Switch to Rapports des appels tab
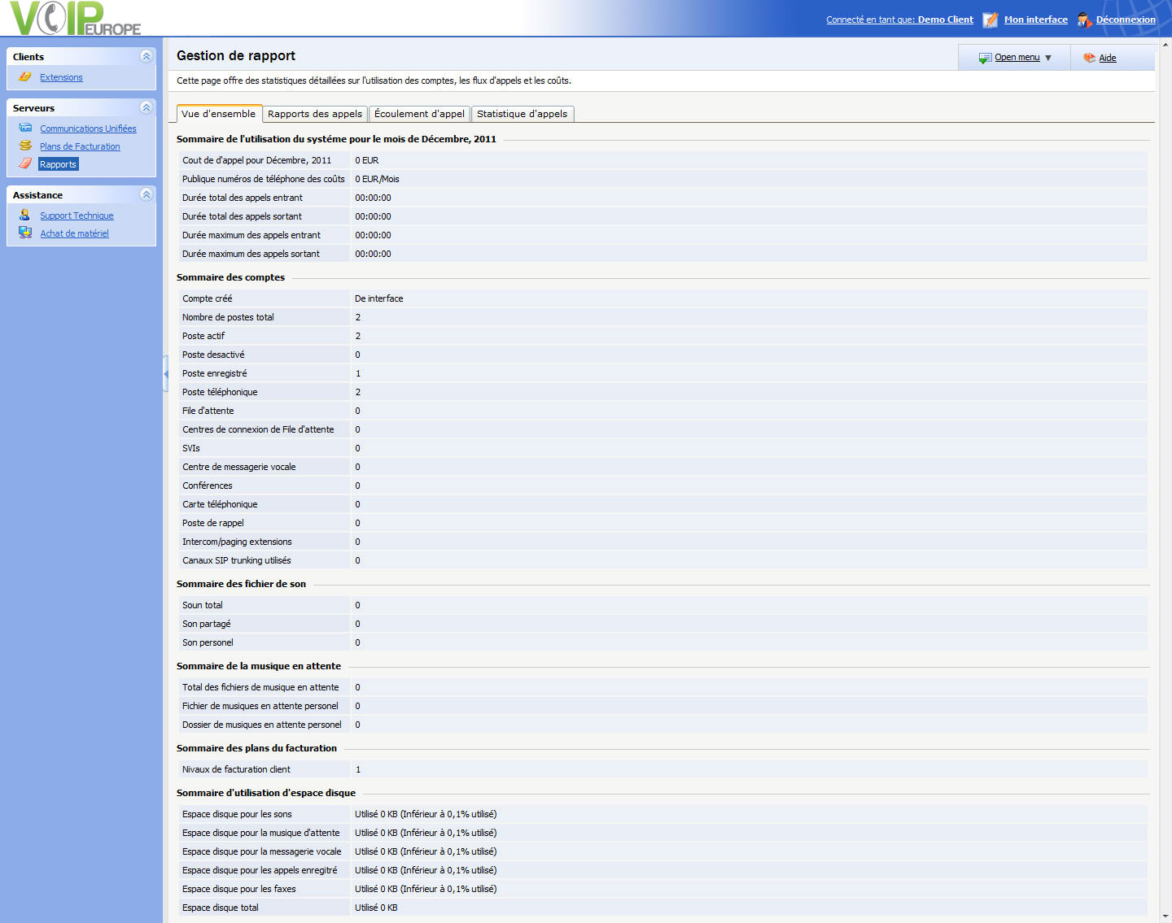 coord(315,114)
